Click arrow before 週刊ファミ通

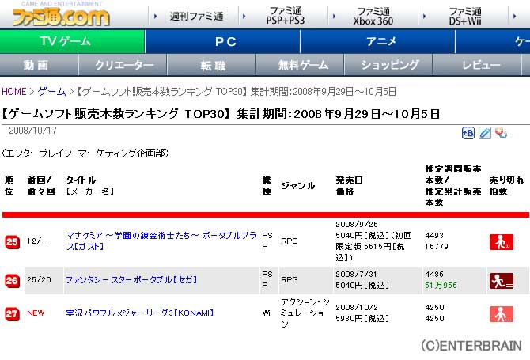156,16
